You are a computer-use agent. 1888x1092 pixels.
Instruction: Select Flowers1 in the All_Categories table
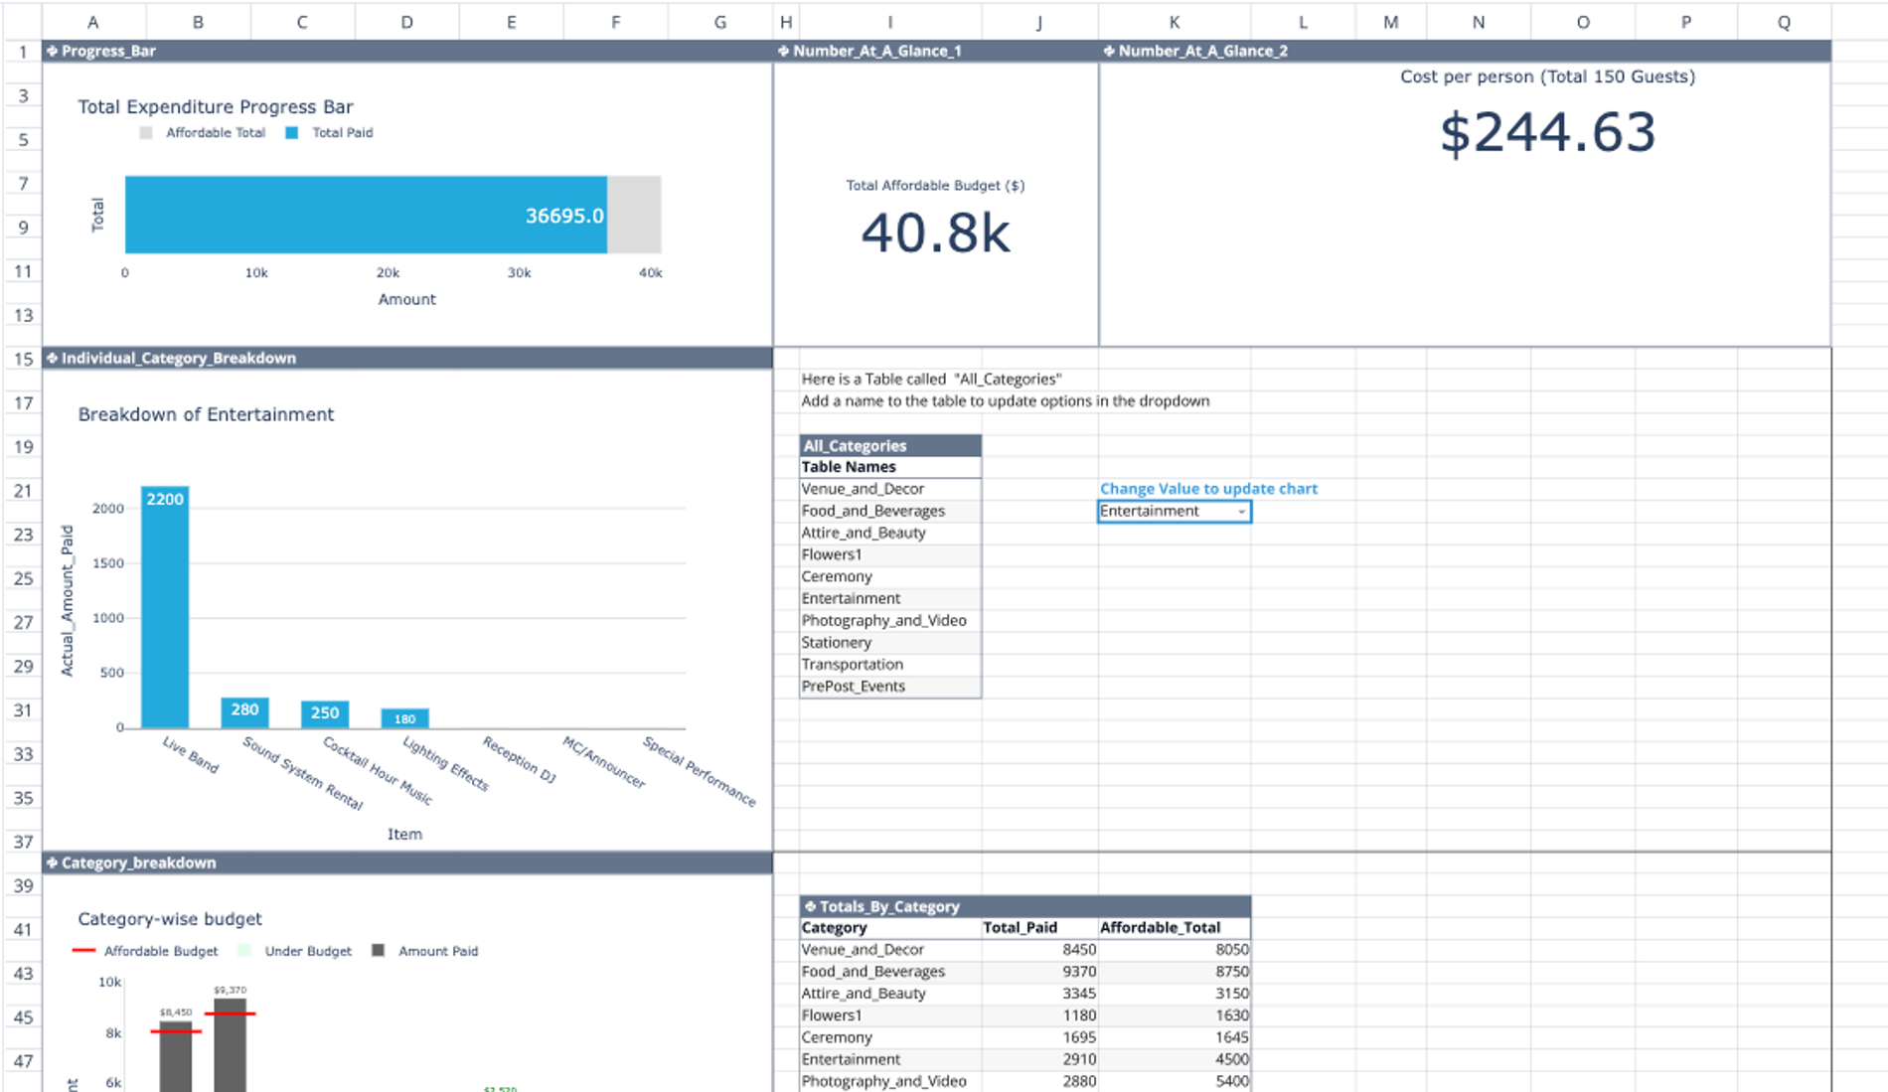pos(890,554)
